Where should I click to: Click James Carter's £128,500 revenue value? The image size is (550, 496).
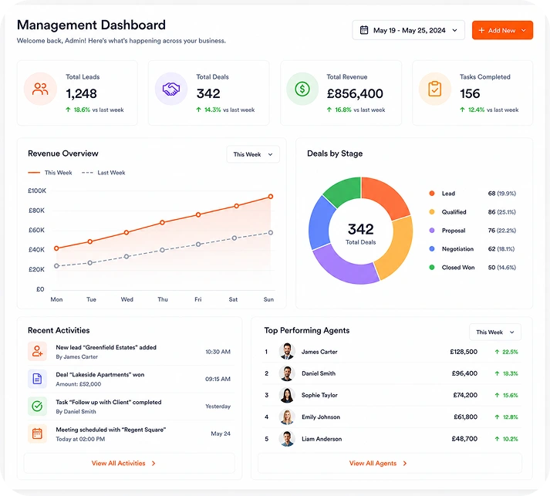point(464,352)
